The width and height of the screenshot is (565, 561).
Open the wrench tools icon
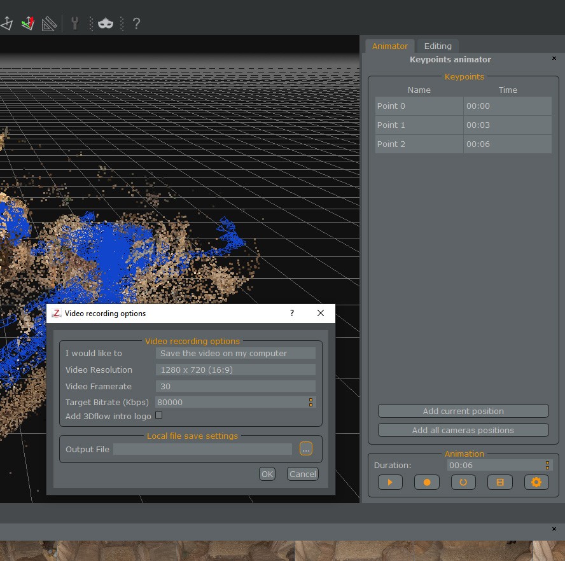click(x=74, y=24)
